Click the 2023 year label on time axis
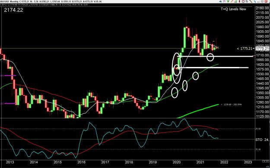270x168 pixels. [248, 162]
